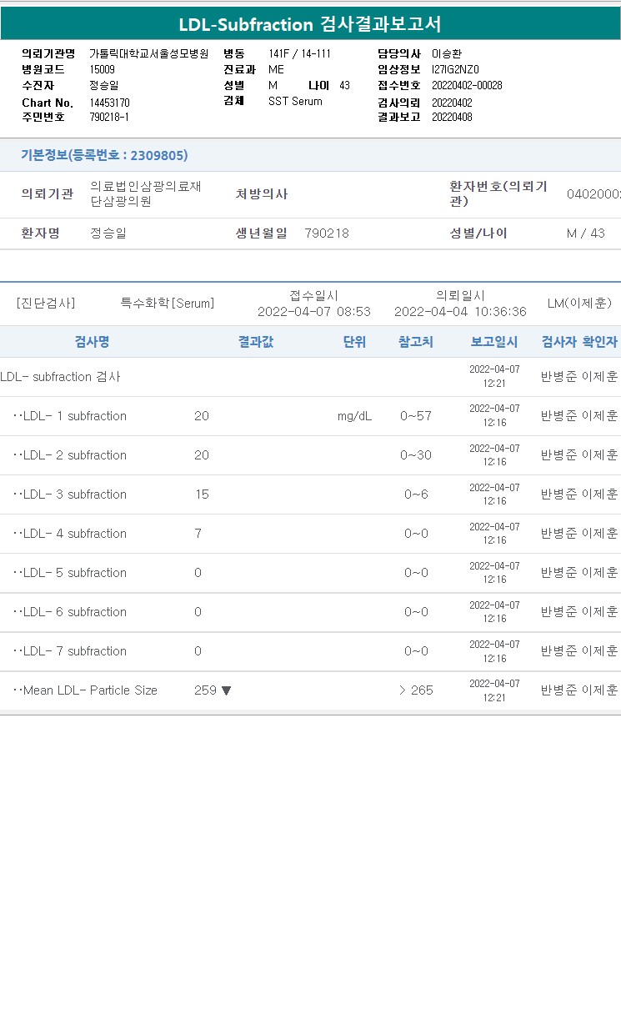
Task: Click the down-arrow flag beside 259
Action: (x=226, y=690)
